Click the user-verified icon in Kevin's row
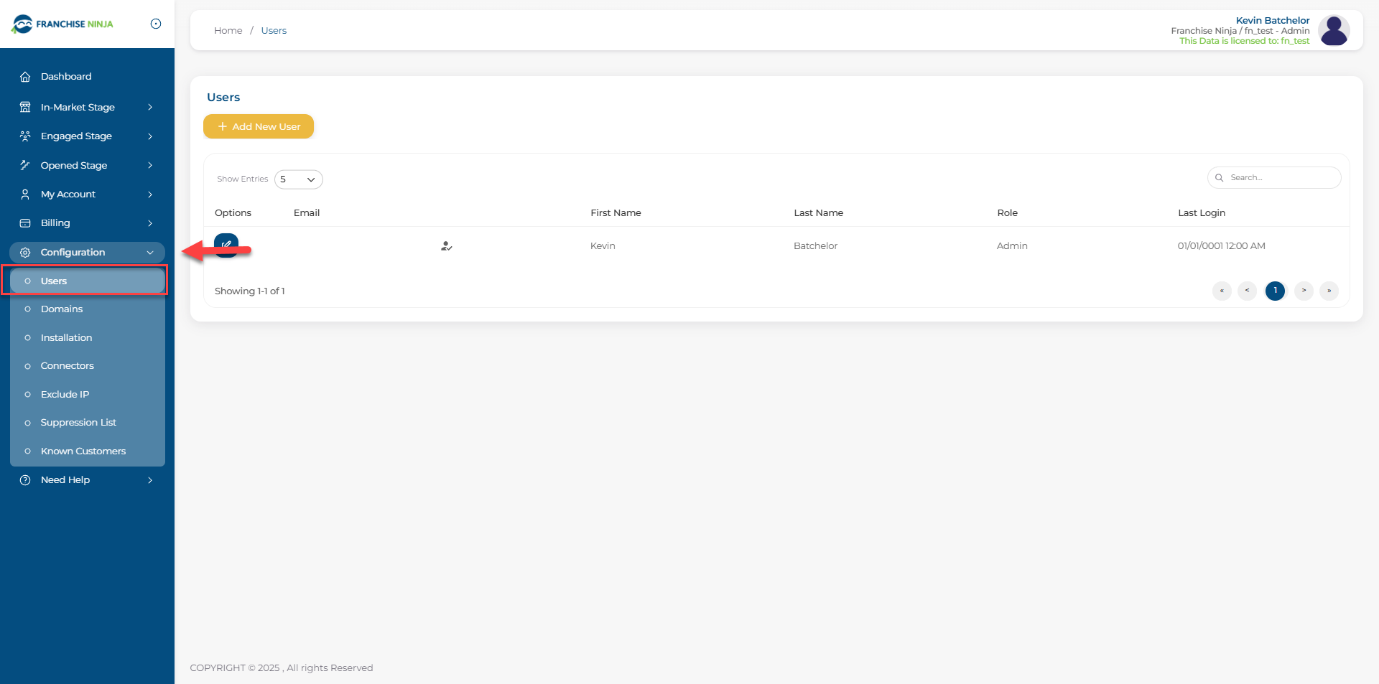 [446, 246]
